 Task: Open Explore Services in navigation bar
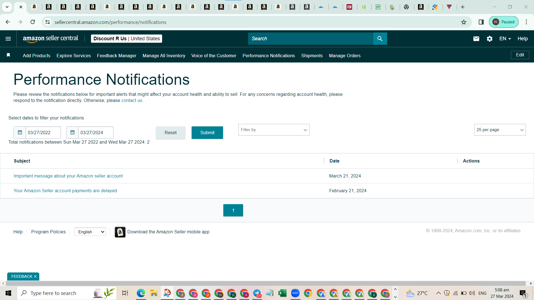pos(74,56)
